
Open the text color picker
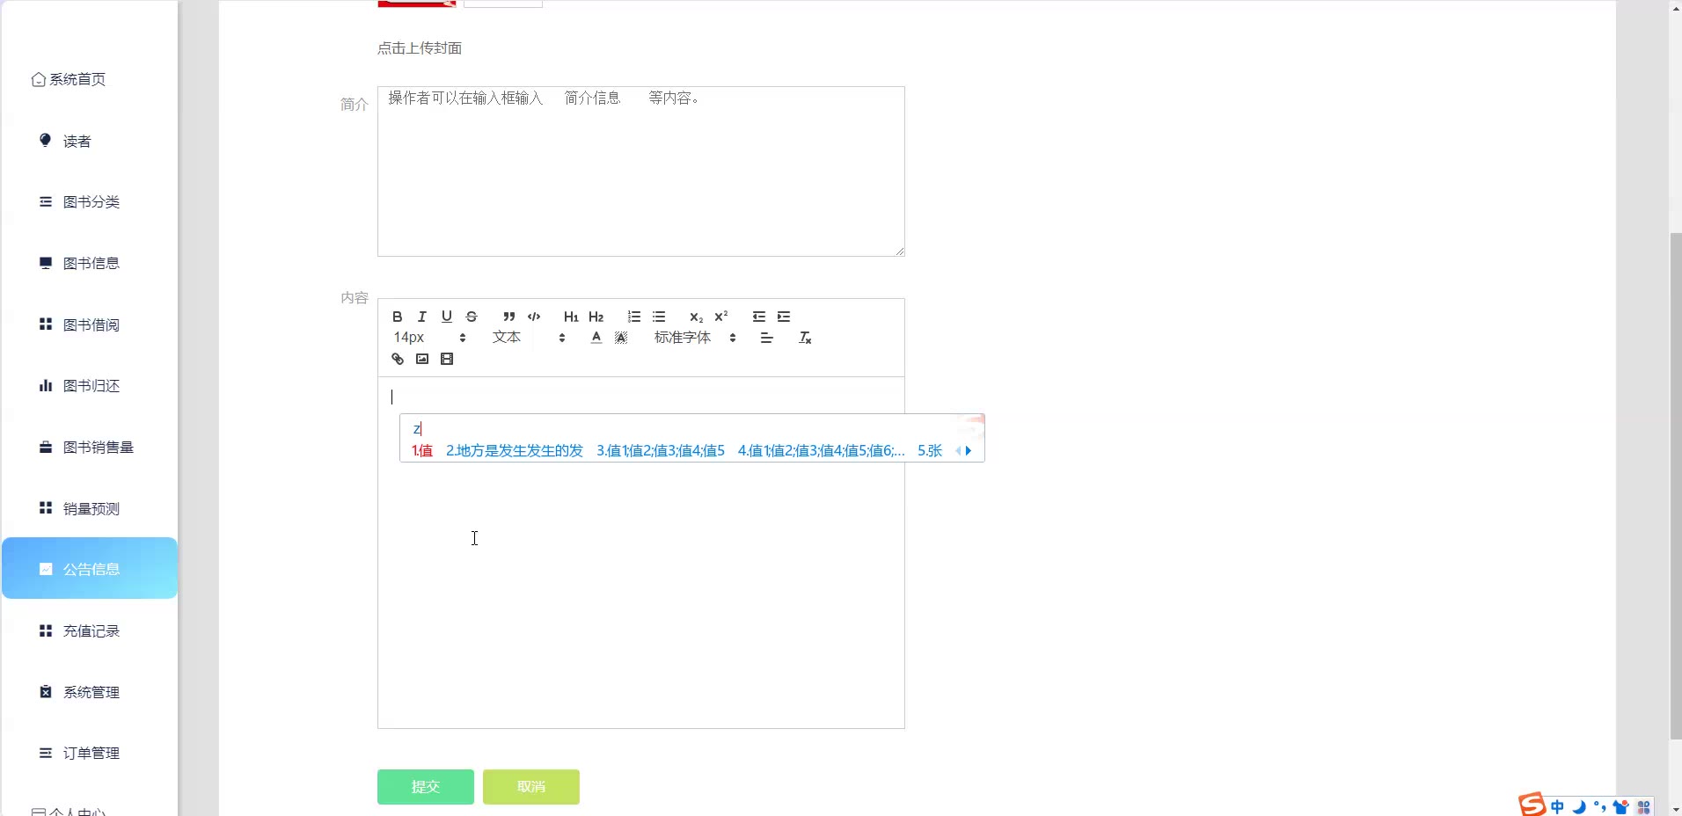point(596,338)
